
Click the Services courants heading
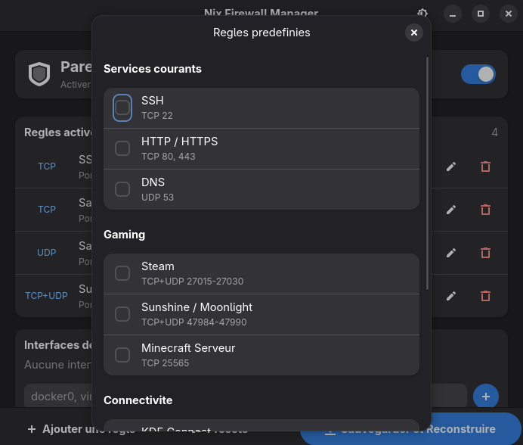[153, 69]
